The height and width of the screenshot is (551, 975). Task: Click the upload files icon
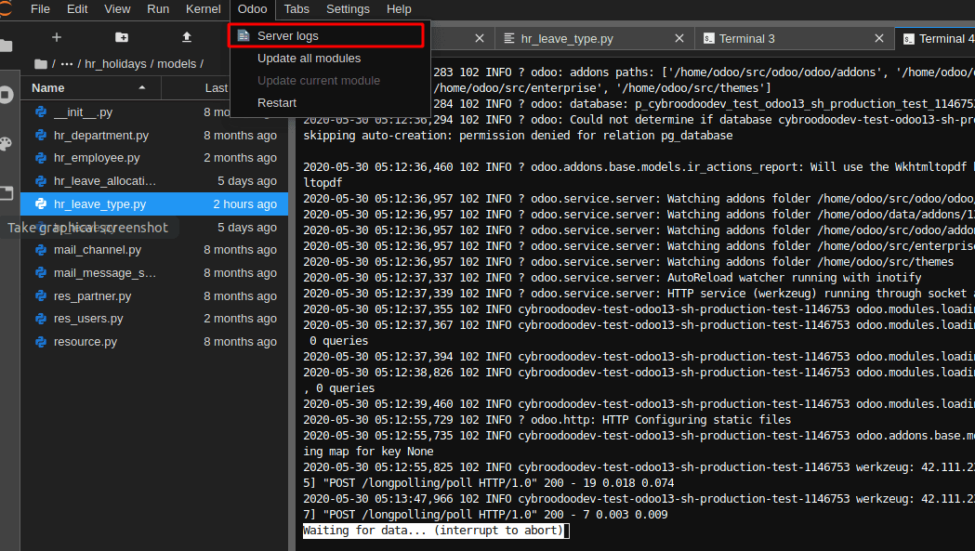pos(187,37)
